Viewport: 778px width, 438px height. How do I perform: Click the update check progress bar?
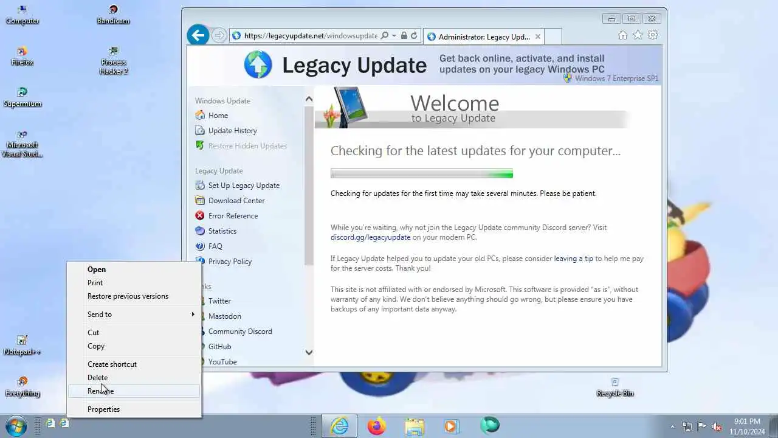[422, 173]
